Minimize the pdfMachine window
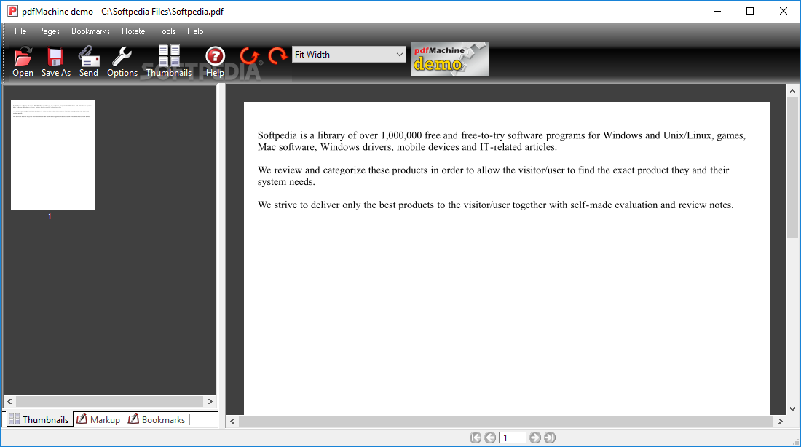 [717, 11]
